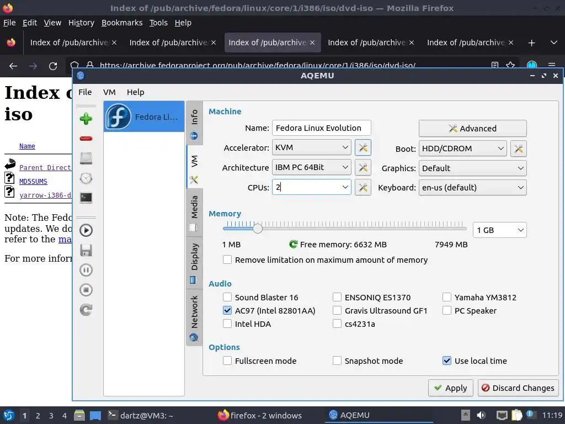
Task: Open the Keyboard en-us dropdown
Action: tap(472, 188)
